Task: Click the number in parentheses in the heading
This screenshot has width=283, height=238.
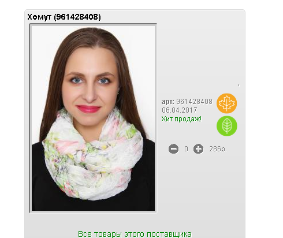Action: point(77,17)
